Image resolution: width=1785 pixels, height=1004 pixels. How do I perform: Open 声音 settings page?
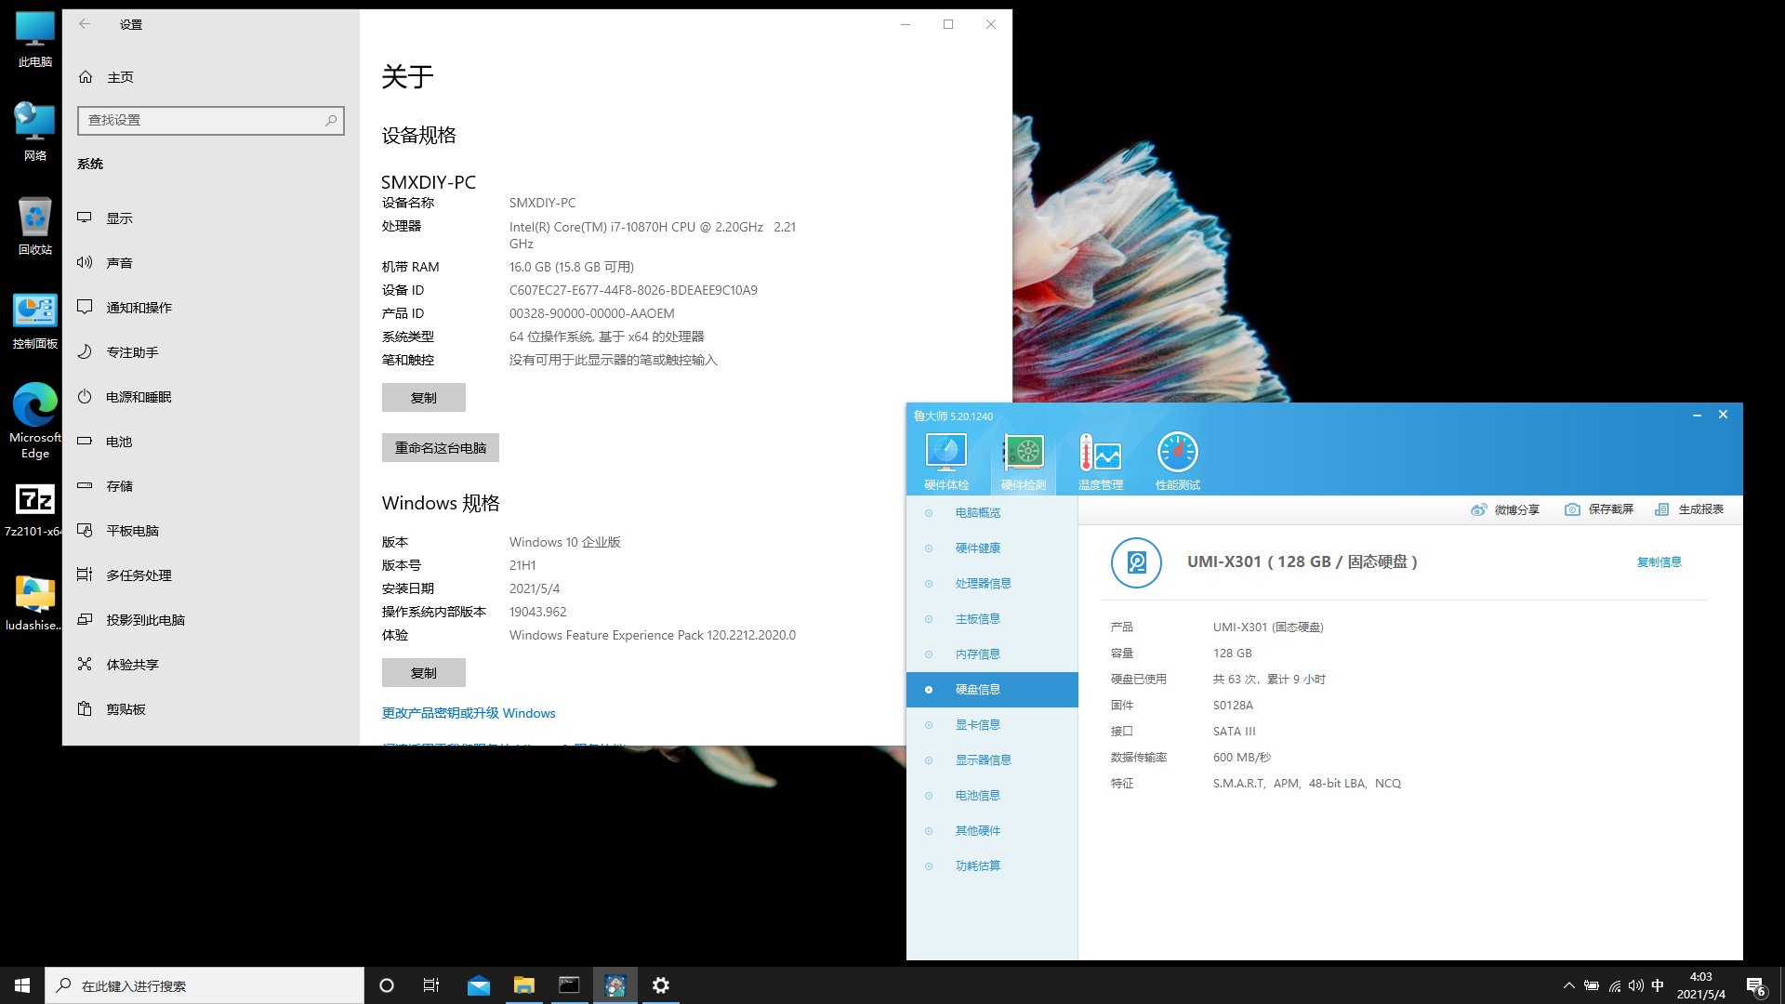(211, 263)
